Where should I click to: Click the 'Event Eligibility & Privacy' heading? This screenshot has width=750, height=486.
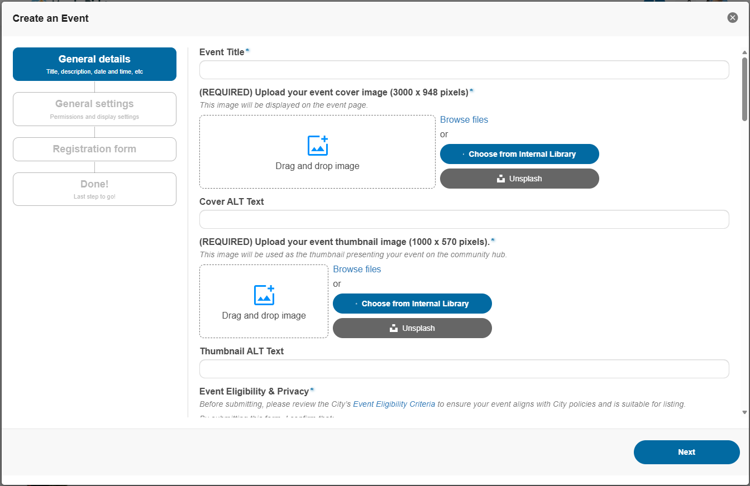click(254, 391)
